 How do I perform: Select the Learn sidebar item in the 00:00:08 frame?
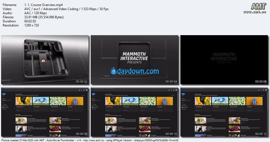tap(7, 101)
